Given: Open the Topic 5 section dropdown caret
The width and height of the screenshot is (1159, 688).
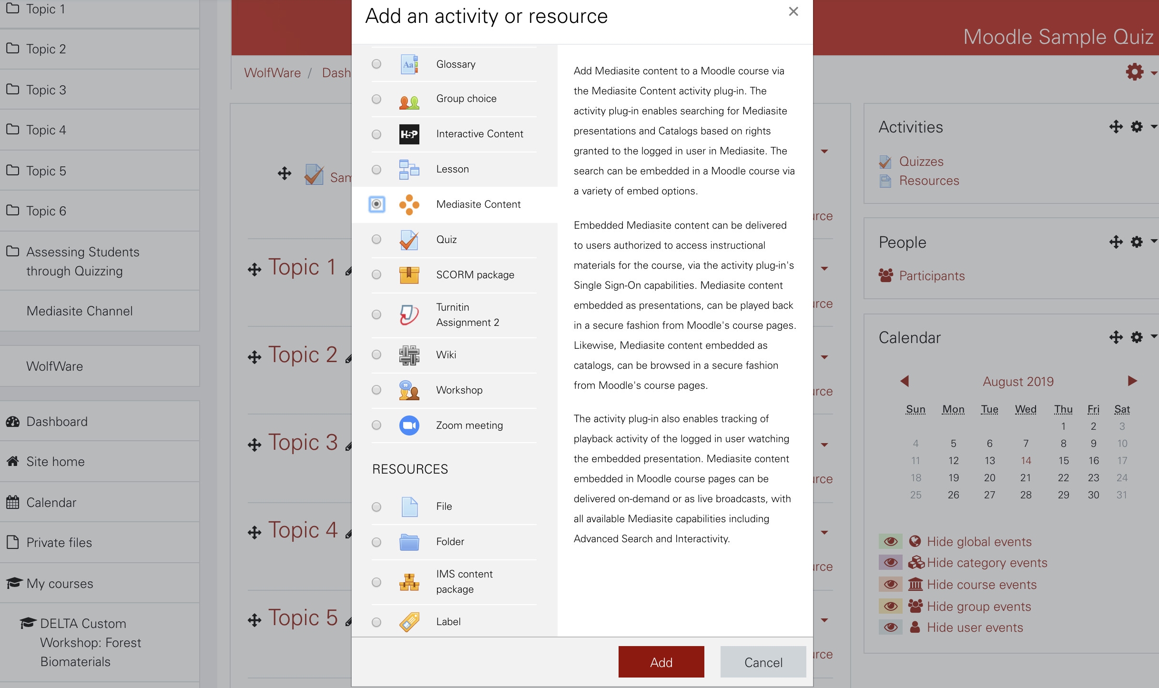Looking at the screenshot, I should (824, 620).
